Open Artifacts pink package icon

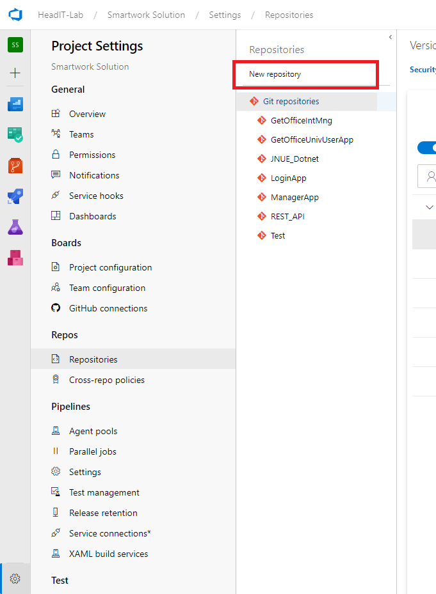coord(15,258)
